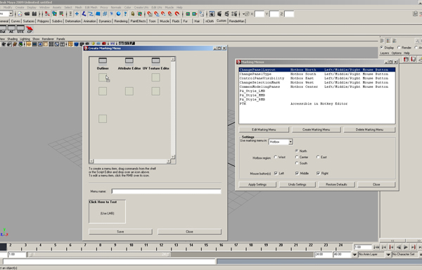Click the Create Marking Menu button in Marking Menus
422x270 pixels.
click(316, 129)
